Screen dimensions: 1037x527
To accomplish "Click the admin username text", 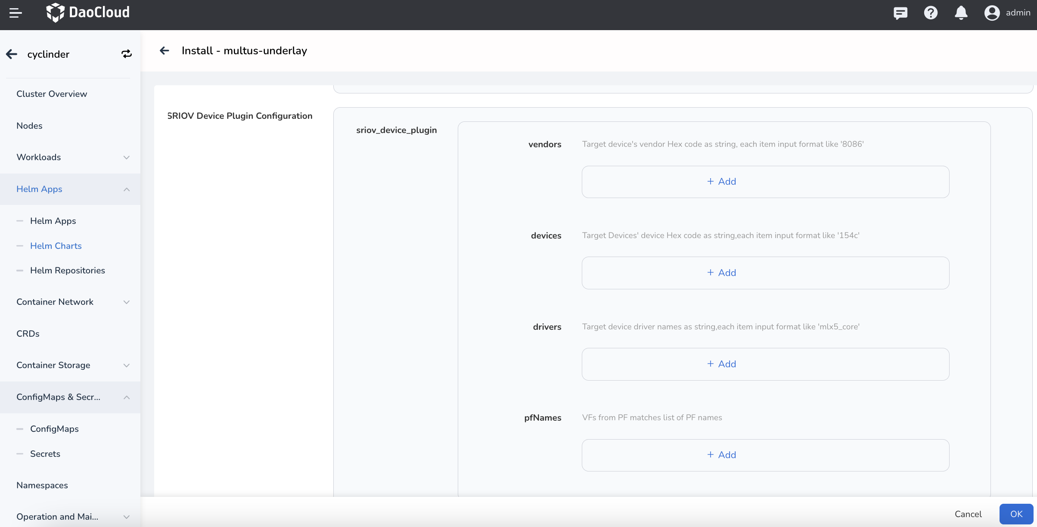I will pos(1018,13).
